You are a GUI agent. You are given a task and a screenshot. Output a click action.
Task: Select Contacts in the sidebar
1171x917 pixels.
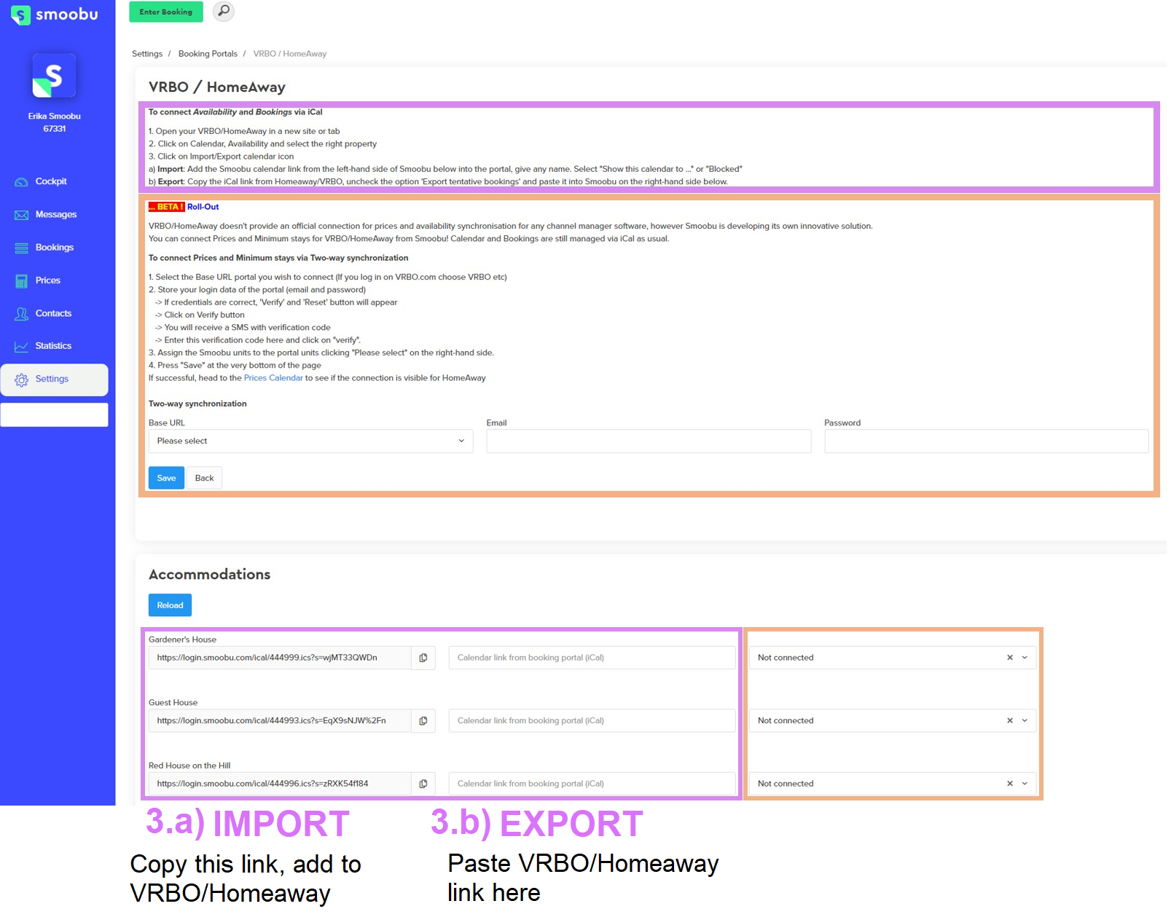54,314
